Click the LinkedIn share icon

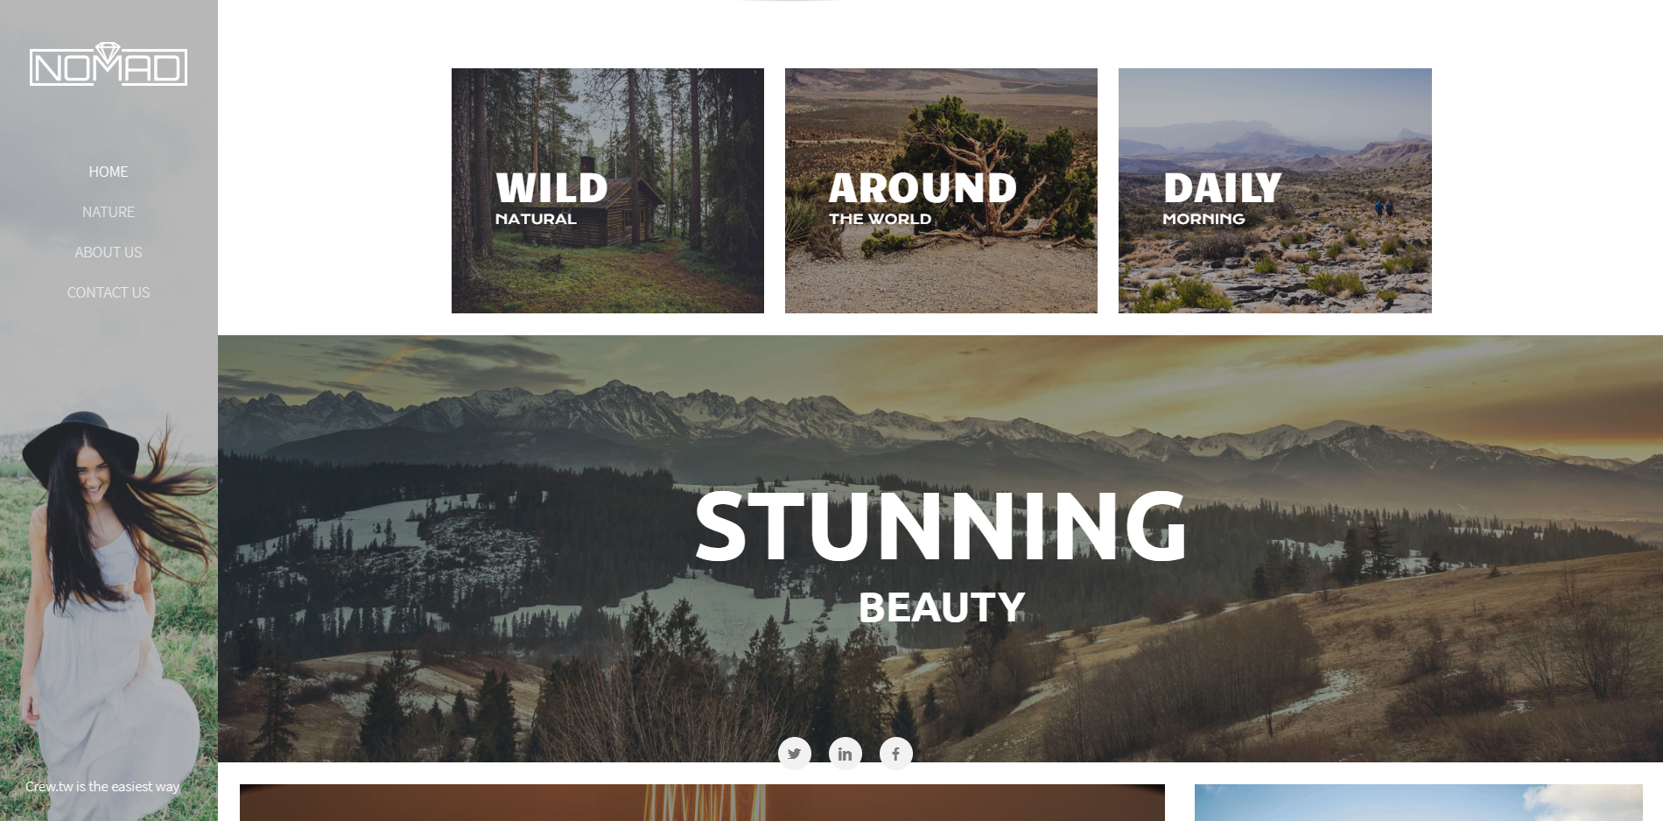coord(845,753)
